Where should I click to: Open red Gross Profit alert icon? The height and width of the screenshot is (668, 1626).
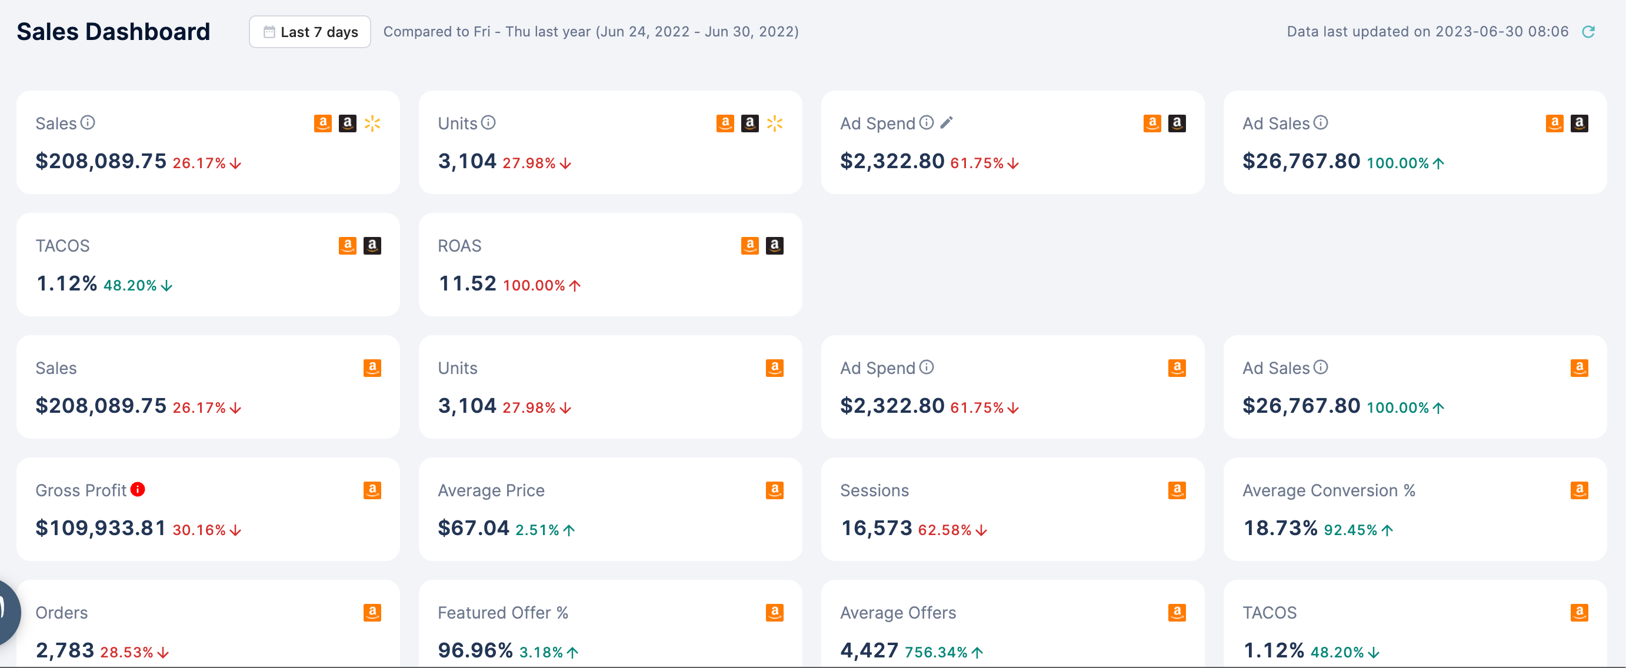click(x=138, y=489)
